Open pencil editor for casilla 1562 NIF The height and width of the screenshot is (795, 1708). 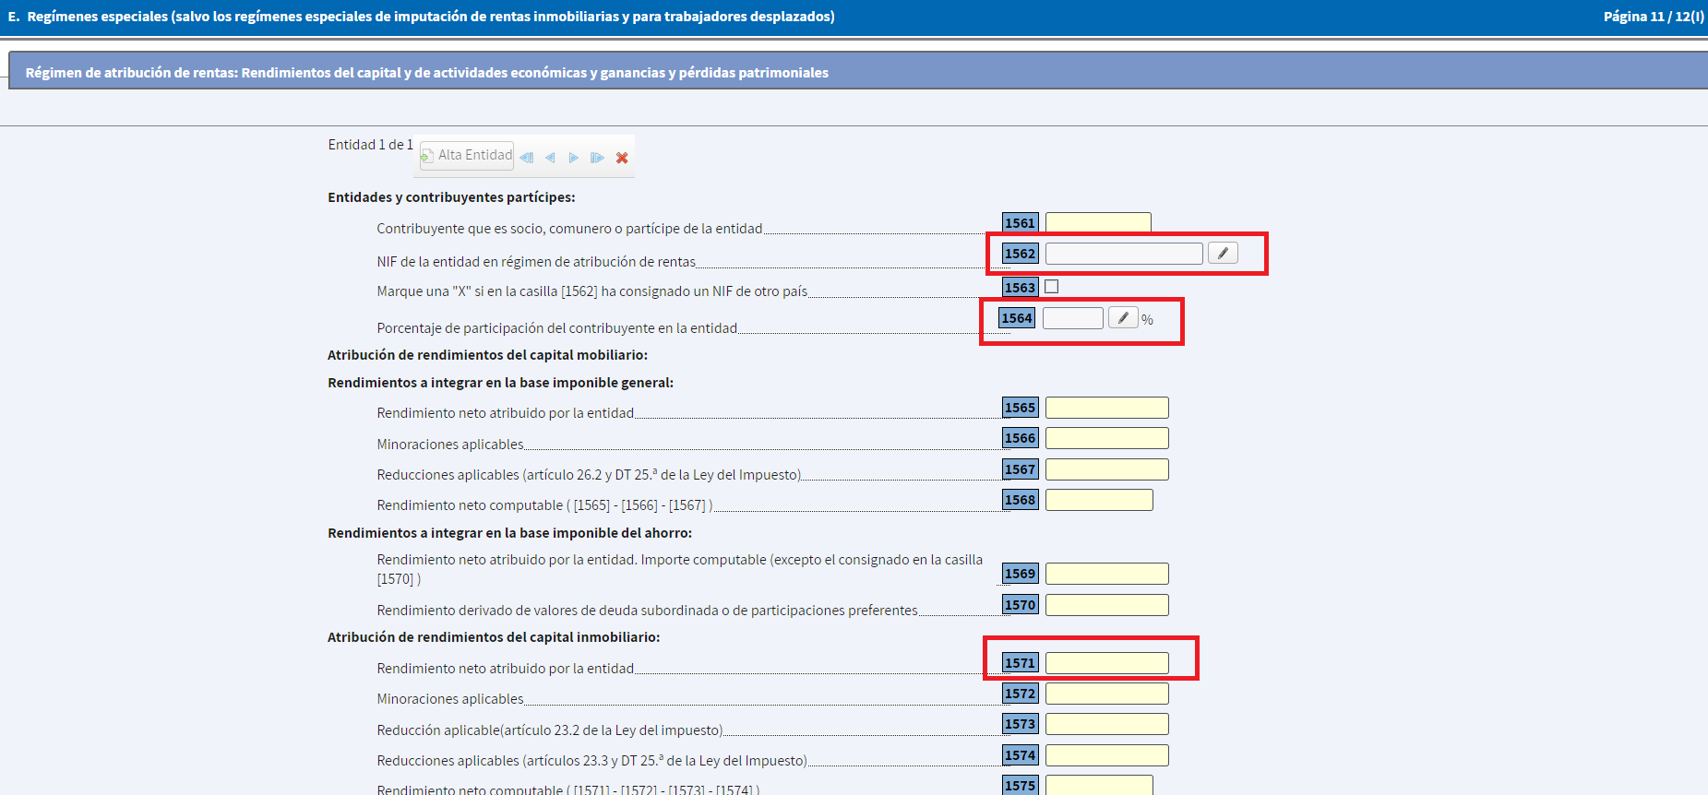click(1223, 254)
